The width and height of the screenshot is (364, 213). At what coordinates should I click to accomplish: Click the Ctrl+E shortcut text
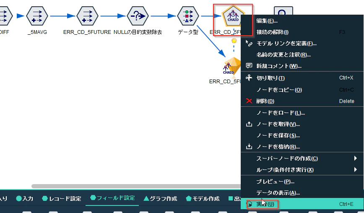point(346,204)
